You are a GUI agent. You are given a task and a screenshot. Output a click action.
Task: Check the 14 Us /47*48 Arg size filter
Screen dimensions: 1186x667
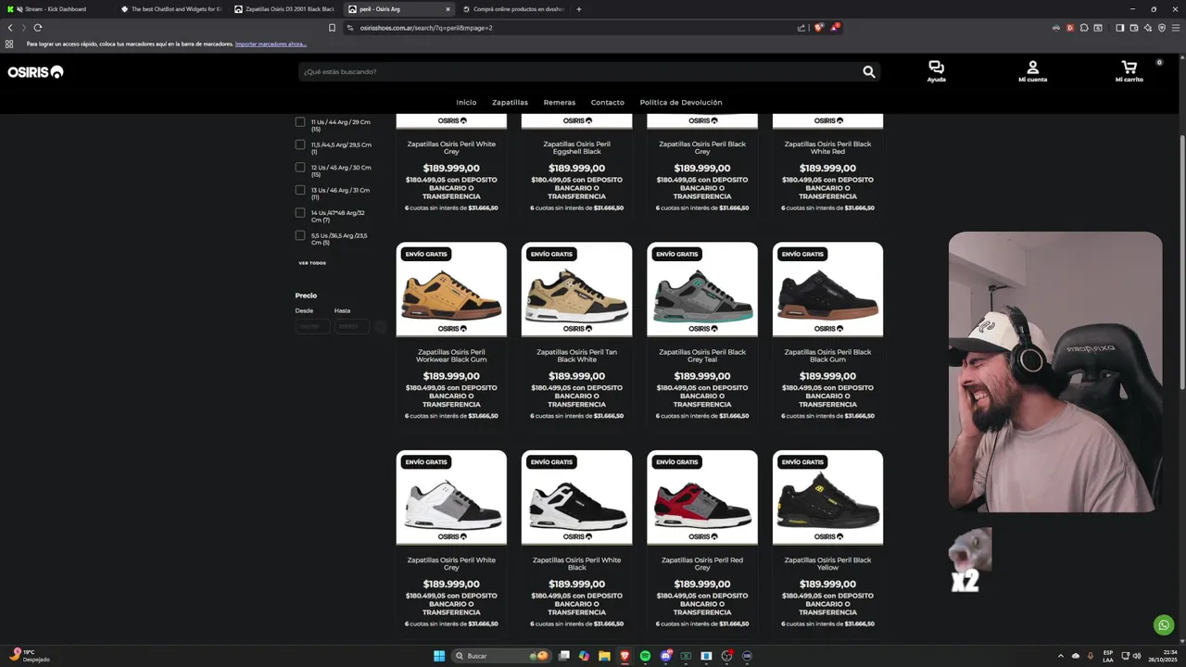click(x=299, y=213)
